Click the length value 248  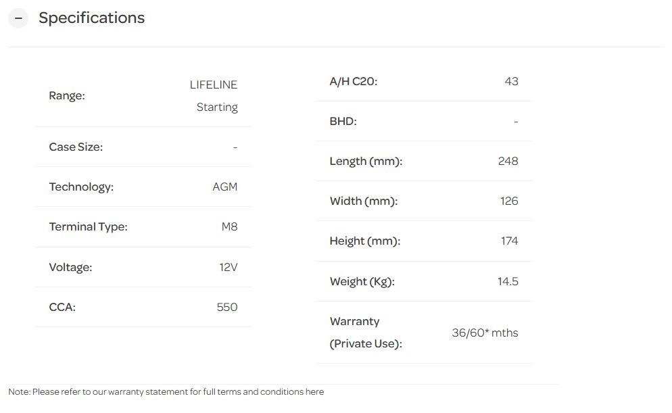(x=508, y=162)
